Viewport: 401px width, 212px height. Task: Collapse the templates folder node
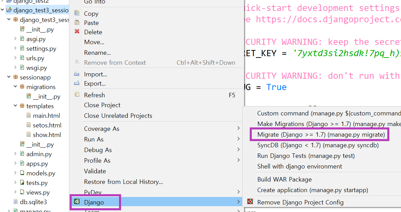(15, 106)
